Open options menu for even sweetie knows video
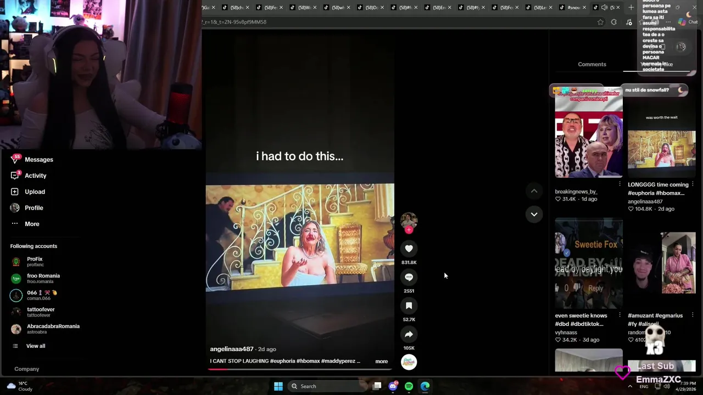This screenshot has height=395, width=703. (620, 315)
